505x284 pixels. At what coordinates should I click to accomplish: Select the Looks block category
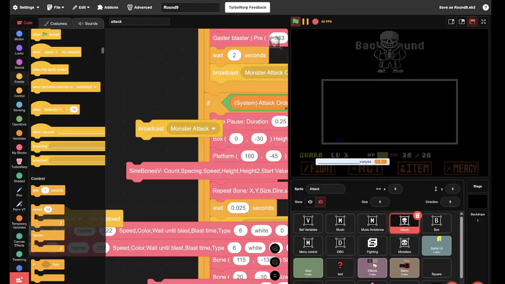pyautogui.click(x=19, y=50)
